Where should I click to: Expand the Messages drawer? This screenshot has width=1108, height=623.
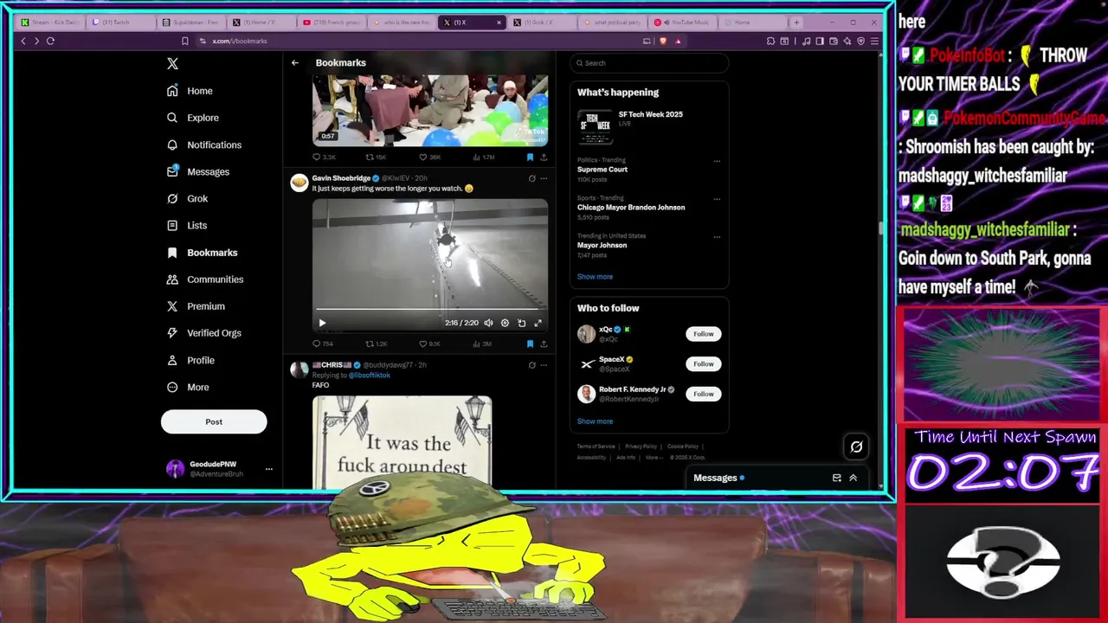click(x=853, y=478)
